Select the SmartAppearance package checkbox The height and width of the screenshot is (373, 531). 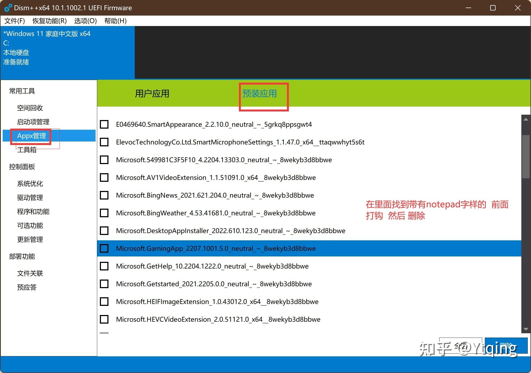(104, 124)
